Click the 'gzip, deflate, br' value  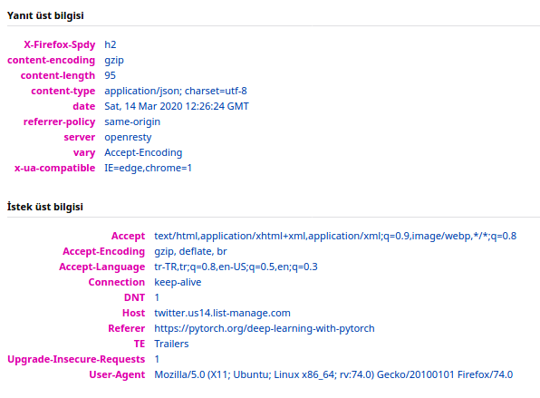[190, 251]
